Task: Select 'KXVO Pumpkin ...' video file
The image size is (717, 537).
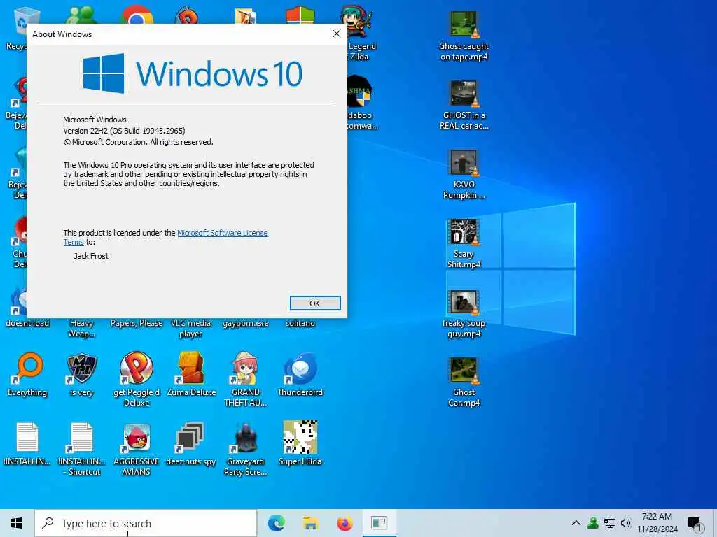Action: (464, 174)
